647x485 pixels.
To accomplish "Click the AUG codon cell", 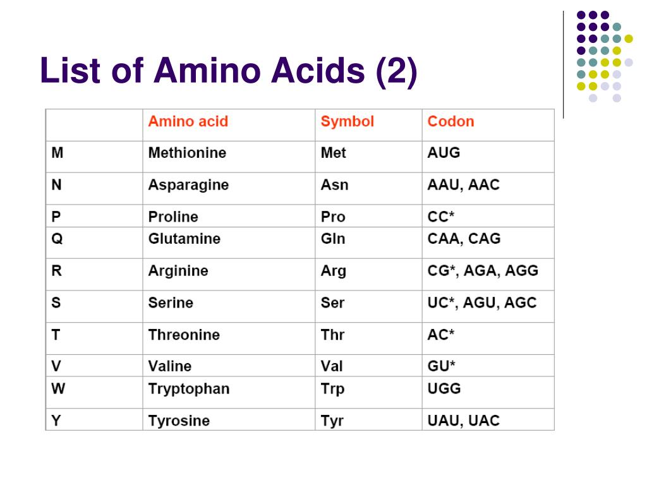I will (x=488, y=157).
